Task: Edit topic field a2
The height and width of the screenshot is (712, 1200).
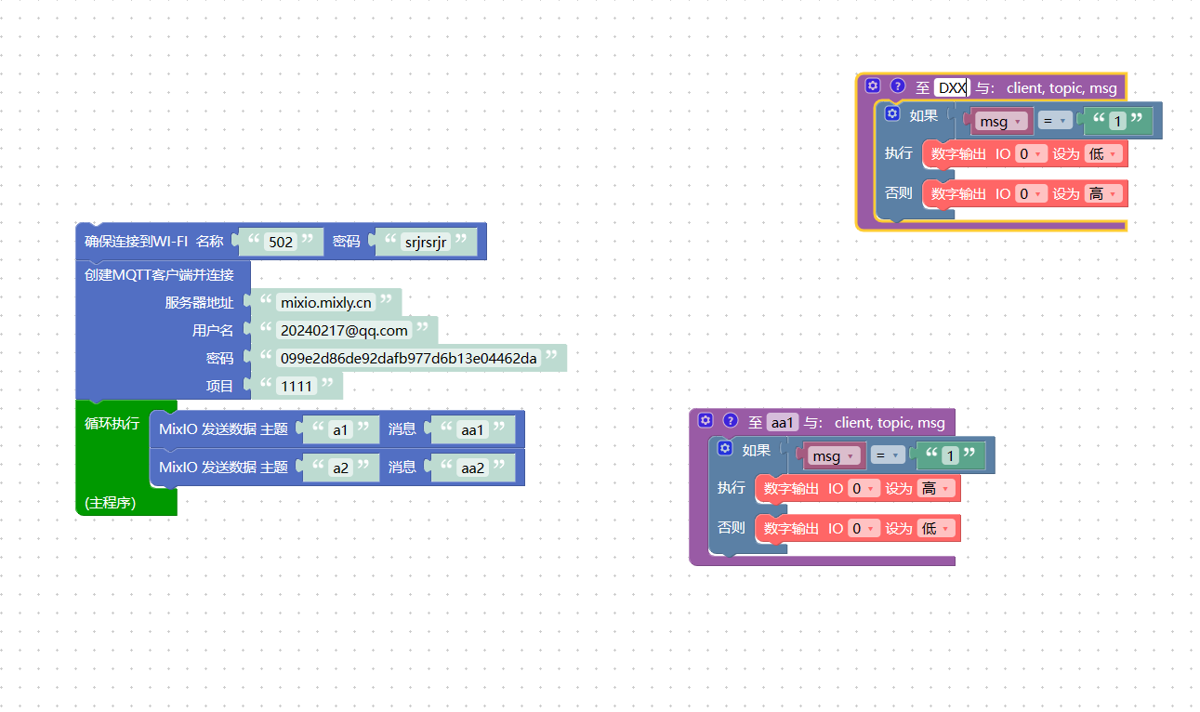Action: (x=340, y=468)
